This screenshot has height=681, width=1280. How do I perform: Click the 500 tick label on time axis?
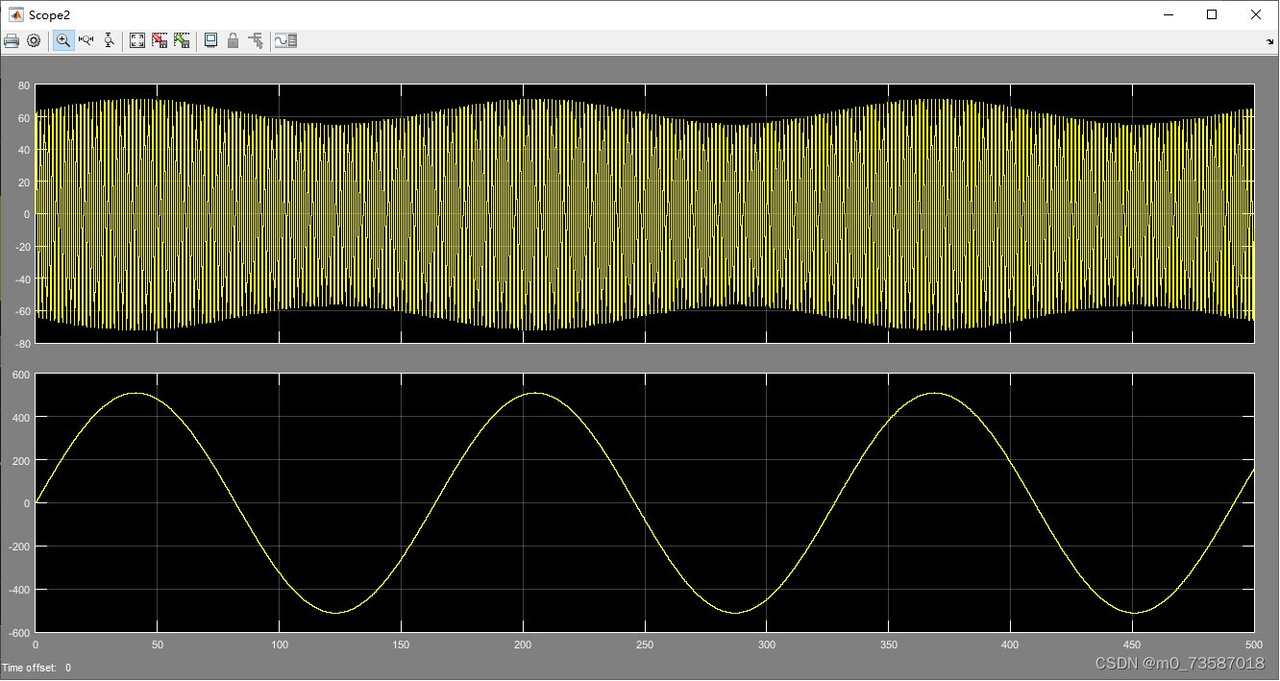(1252, 644)
